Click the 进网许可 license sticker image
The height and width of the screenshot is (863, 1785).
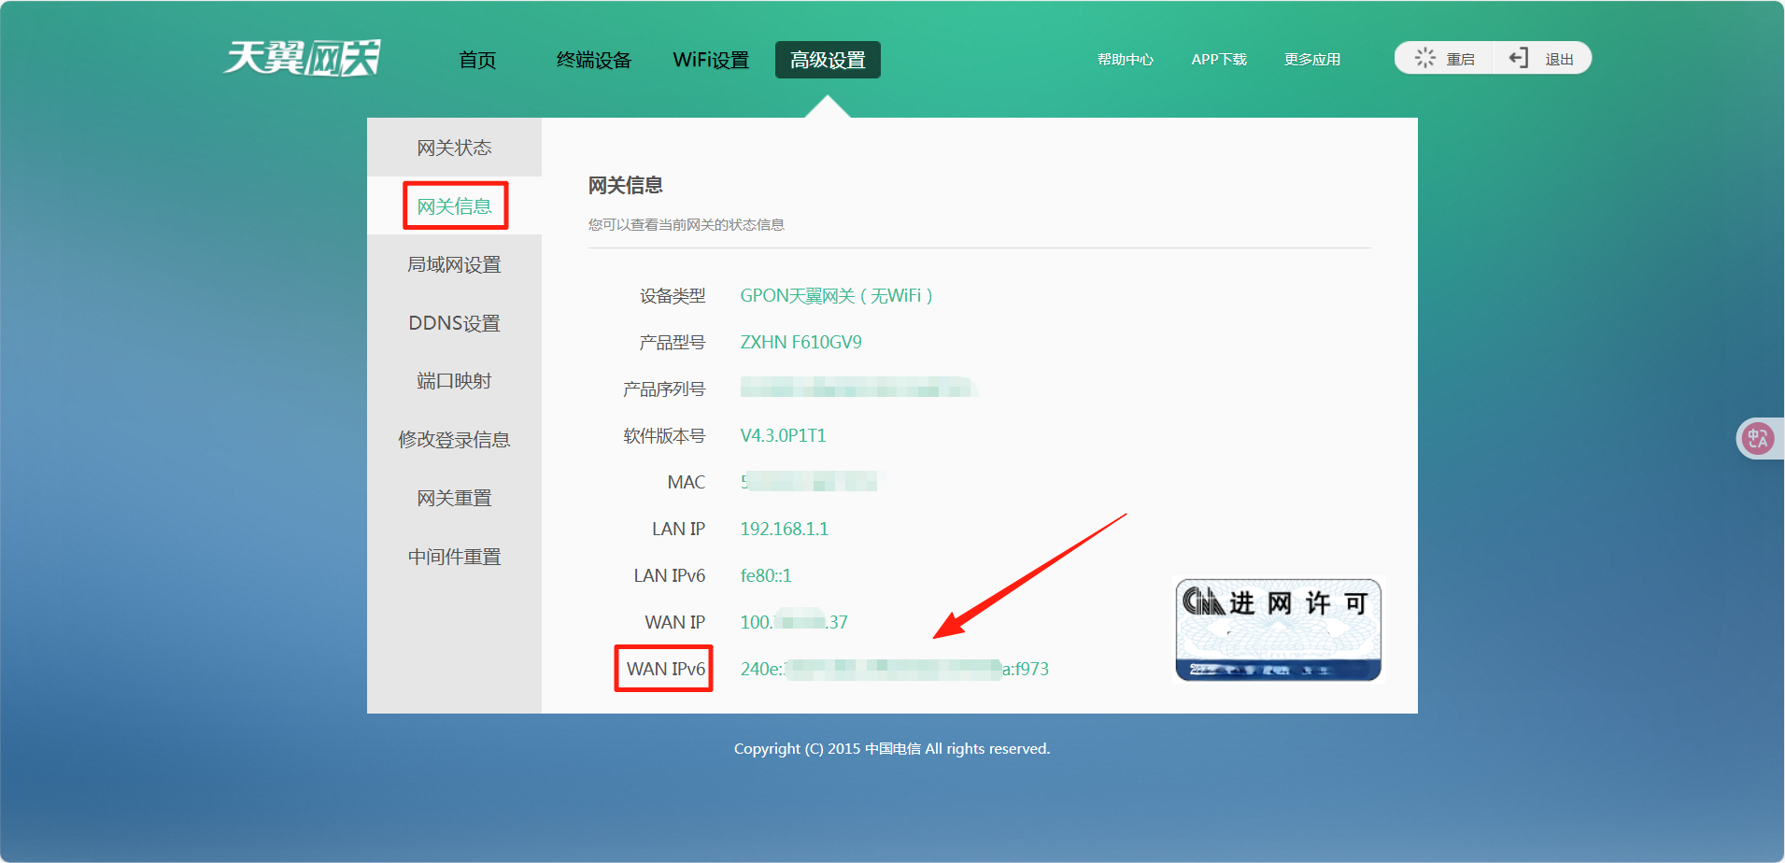coord(1278,630)
